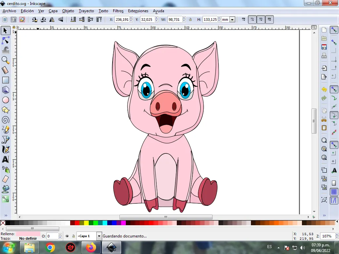Open the Capa menu

point(53,11)
